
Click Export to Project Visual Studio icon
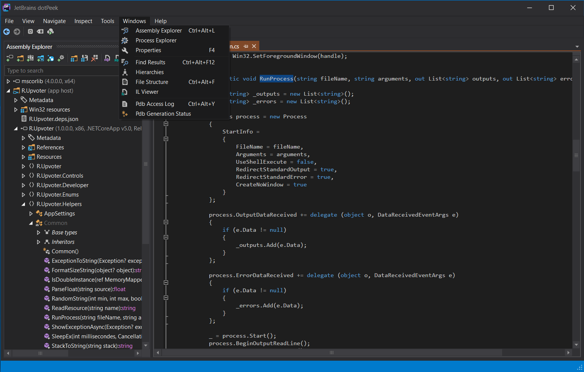pos(107,58)
